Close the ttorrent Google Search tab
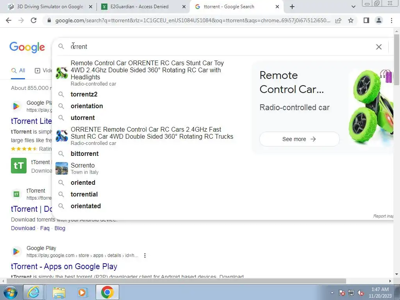Image resolution: width=400 pixels, height=300 pixels. (x=277, y=7)
